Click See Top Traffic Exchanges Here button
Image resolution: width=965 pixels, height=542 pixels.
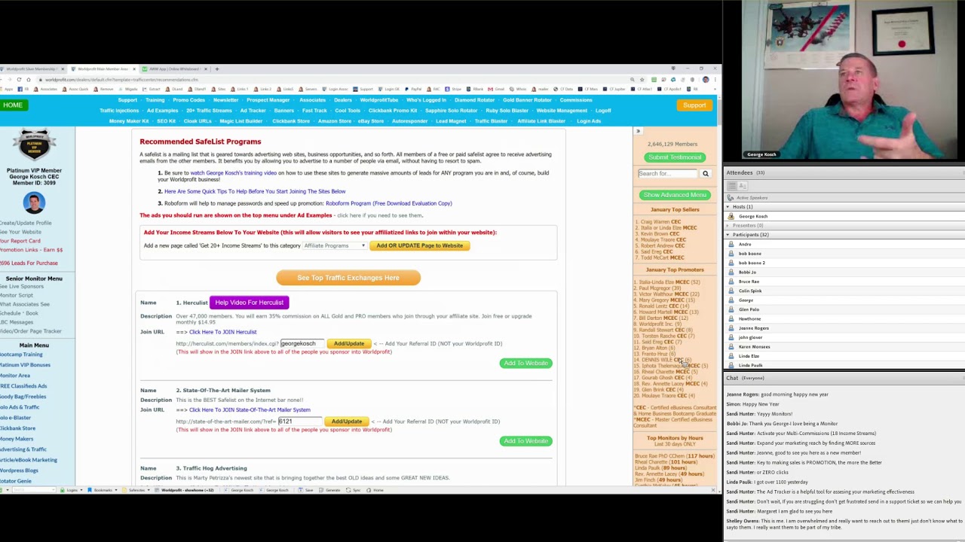[x=348, y=278]
